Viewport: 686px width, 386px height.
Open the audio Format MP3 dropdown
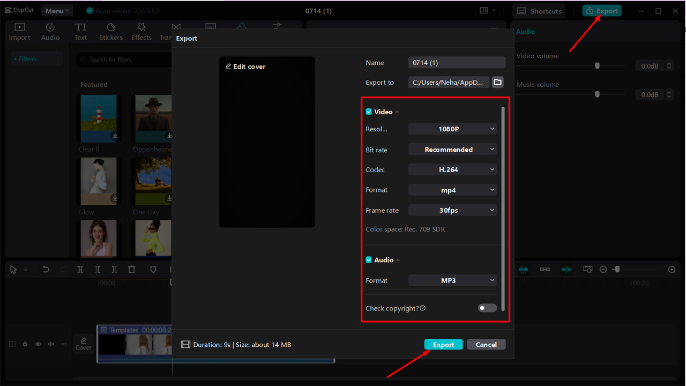pyautogui.click(x=452, y=280)
